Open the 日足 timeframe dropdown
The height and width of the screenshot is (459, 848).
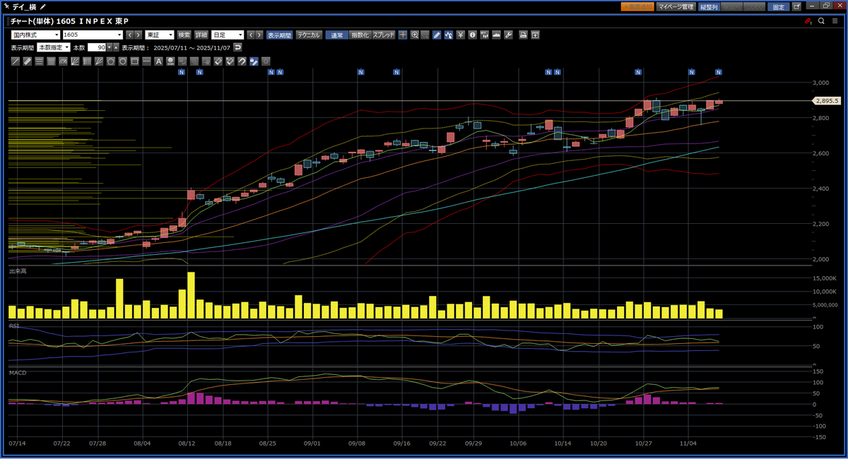coord(228,35)
